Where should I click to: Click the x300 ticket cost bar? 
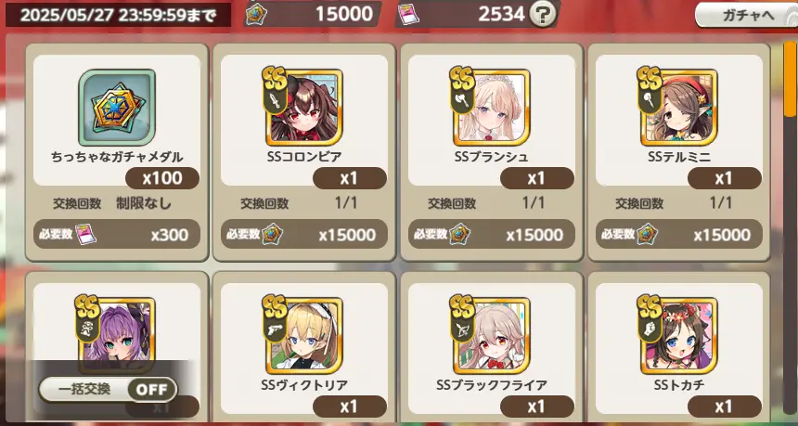(x=117, y=234)
